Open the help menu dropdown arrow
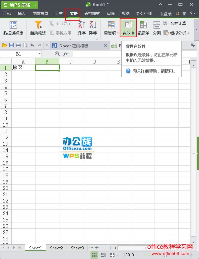199x259 pixels. [x=194, y=14]
